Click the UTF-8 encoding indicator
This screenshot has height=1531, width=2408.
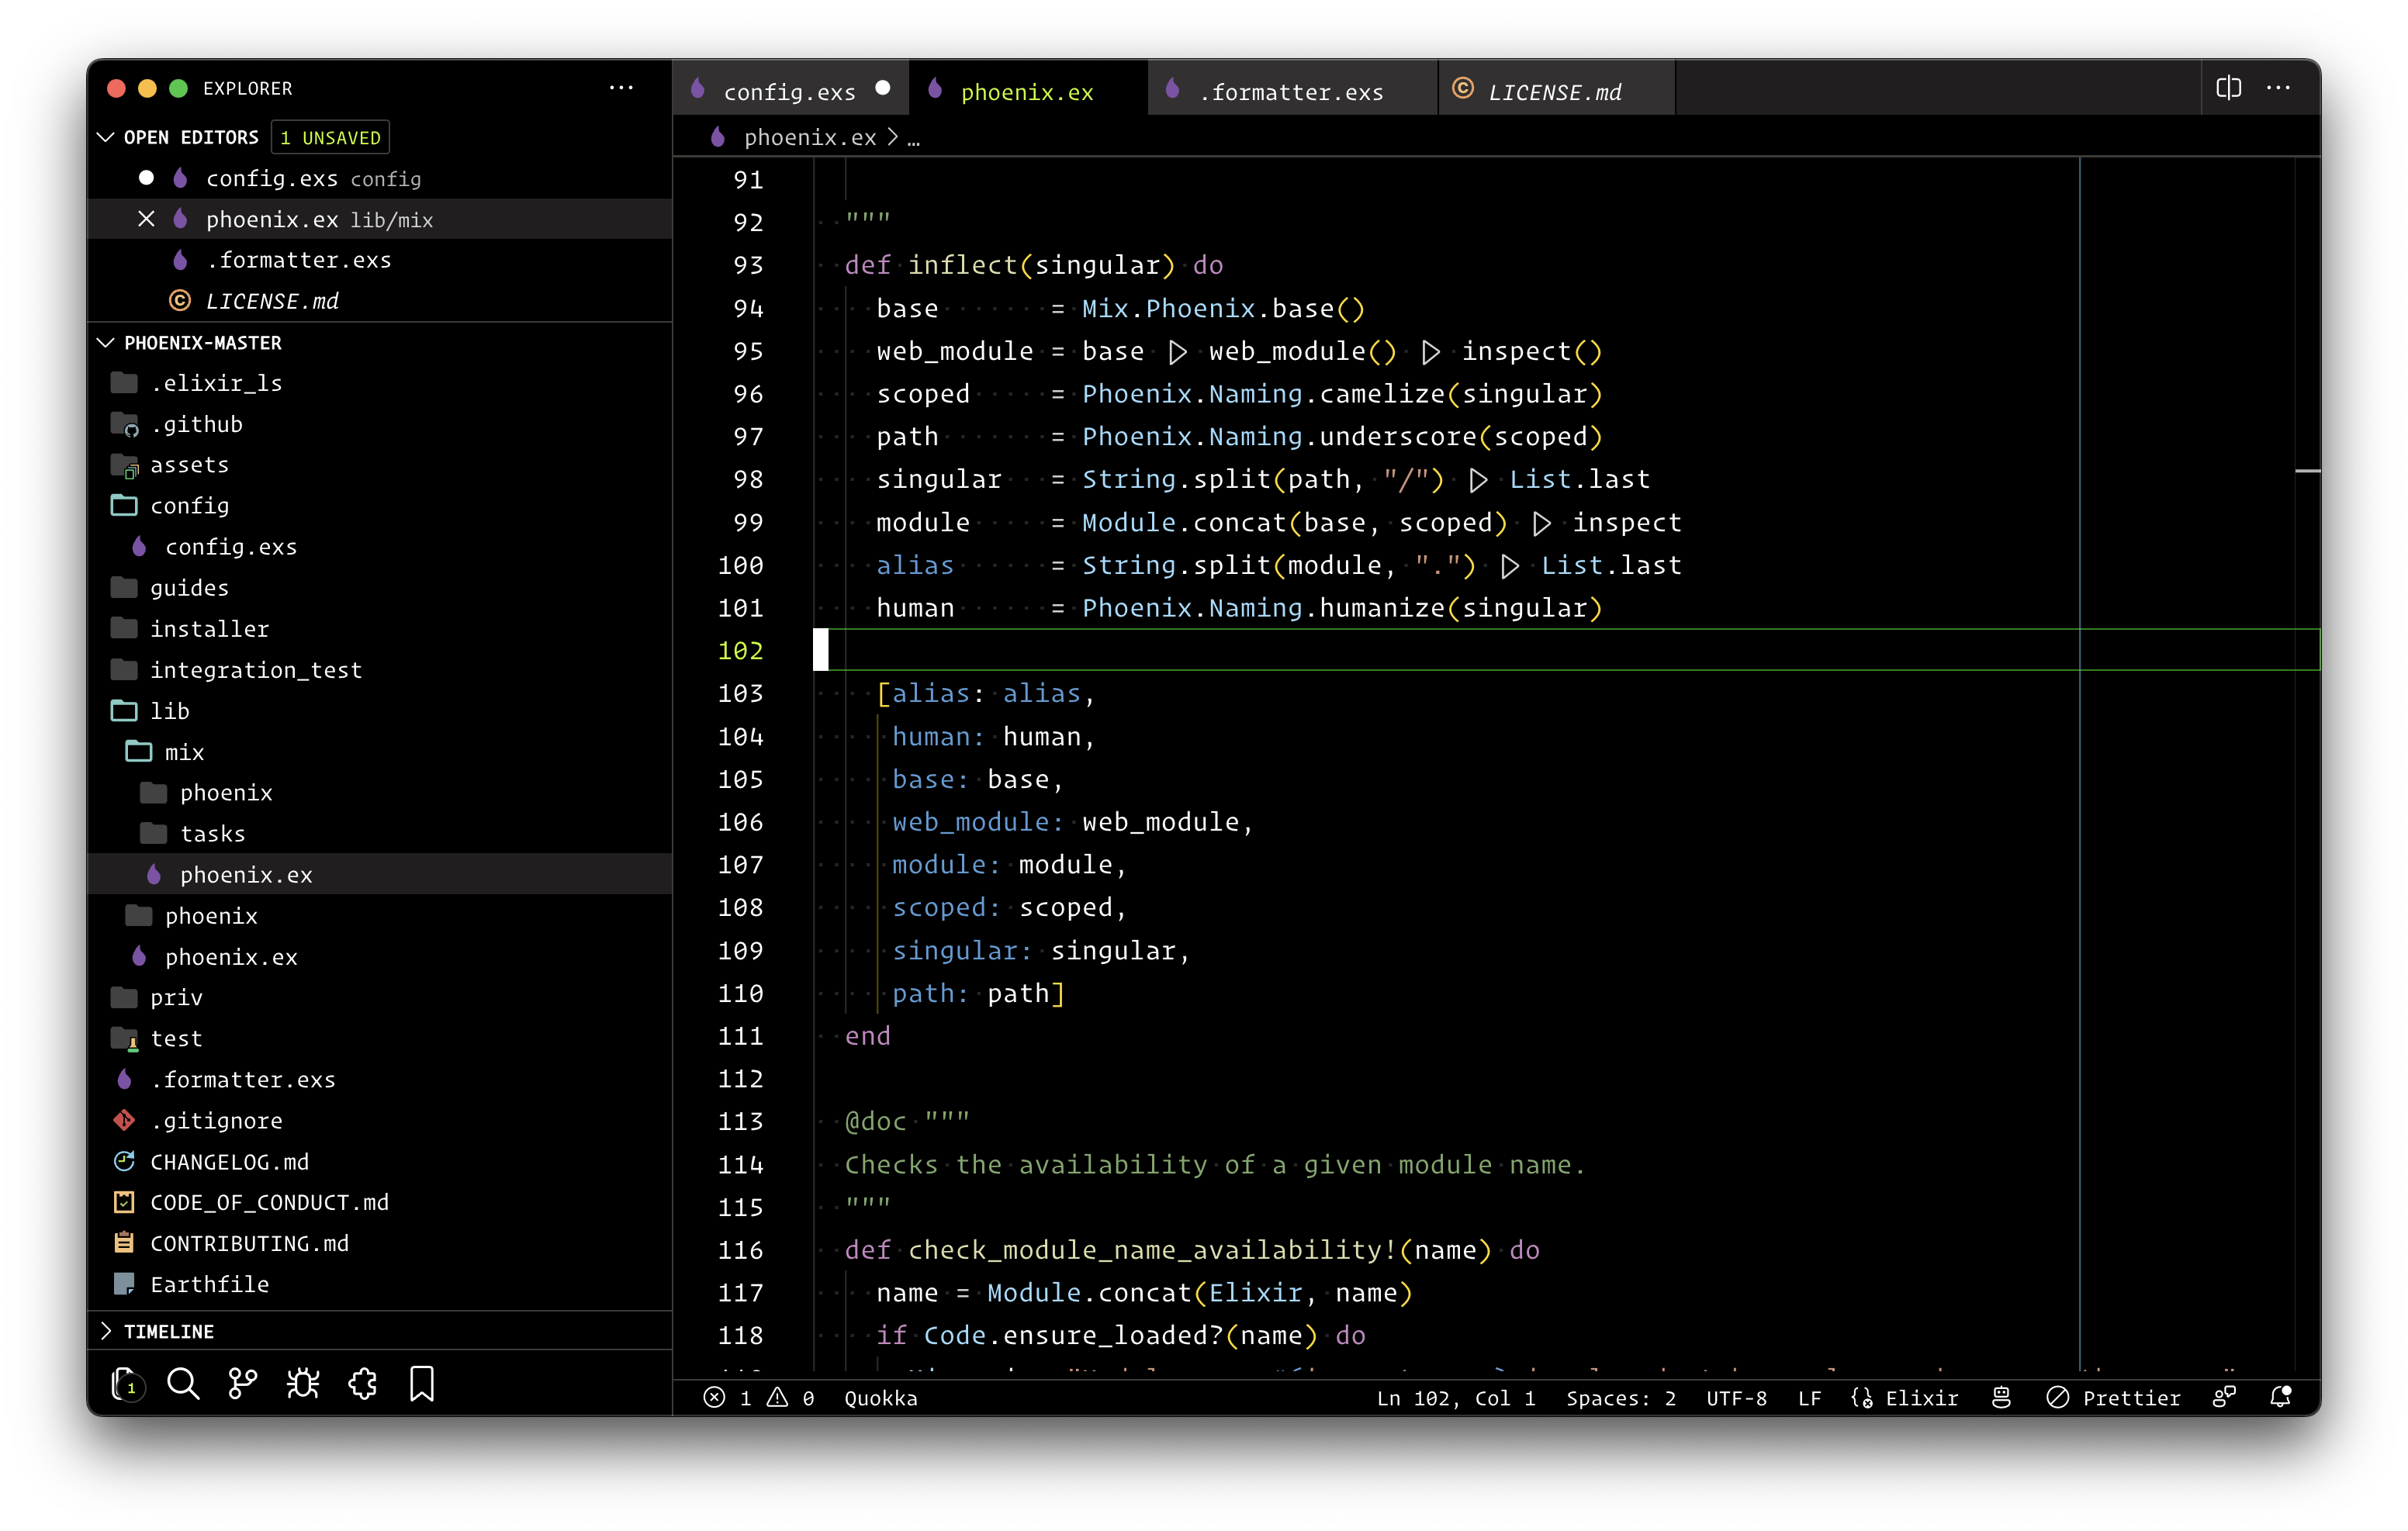(x=1736, y=1398)
